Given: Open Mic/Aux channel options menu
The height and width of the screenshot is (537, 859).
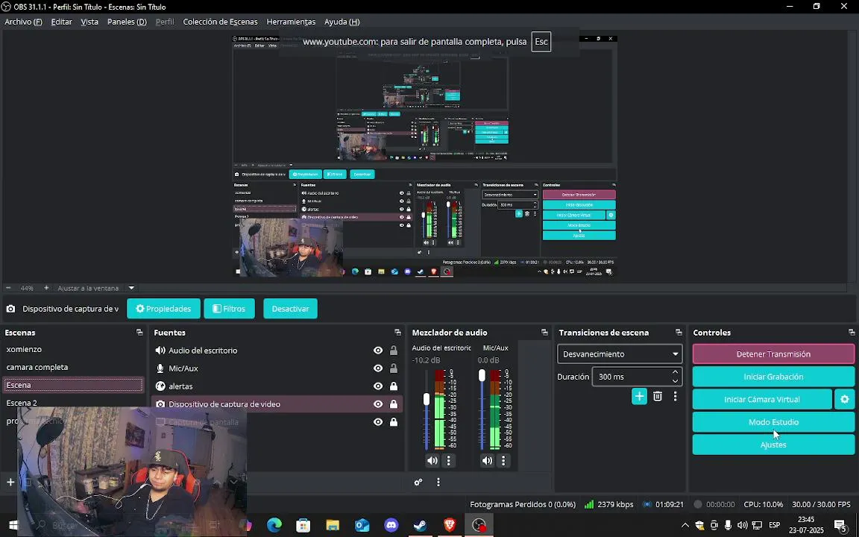Looking at the screenshot, I should tap(503, 461).
